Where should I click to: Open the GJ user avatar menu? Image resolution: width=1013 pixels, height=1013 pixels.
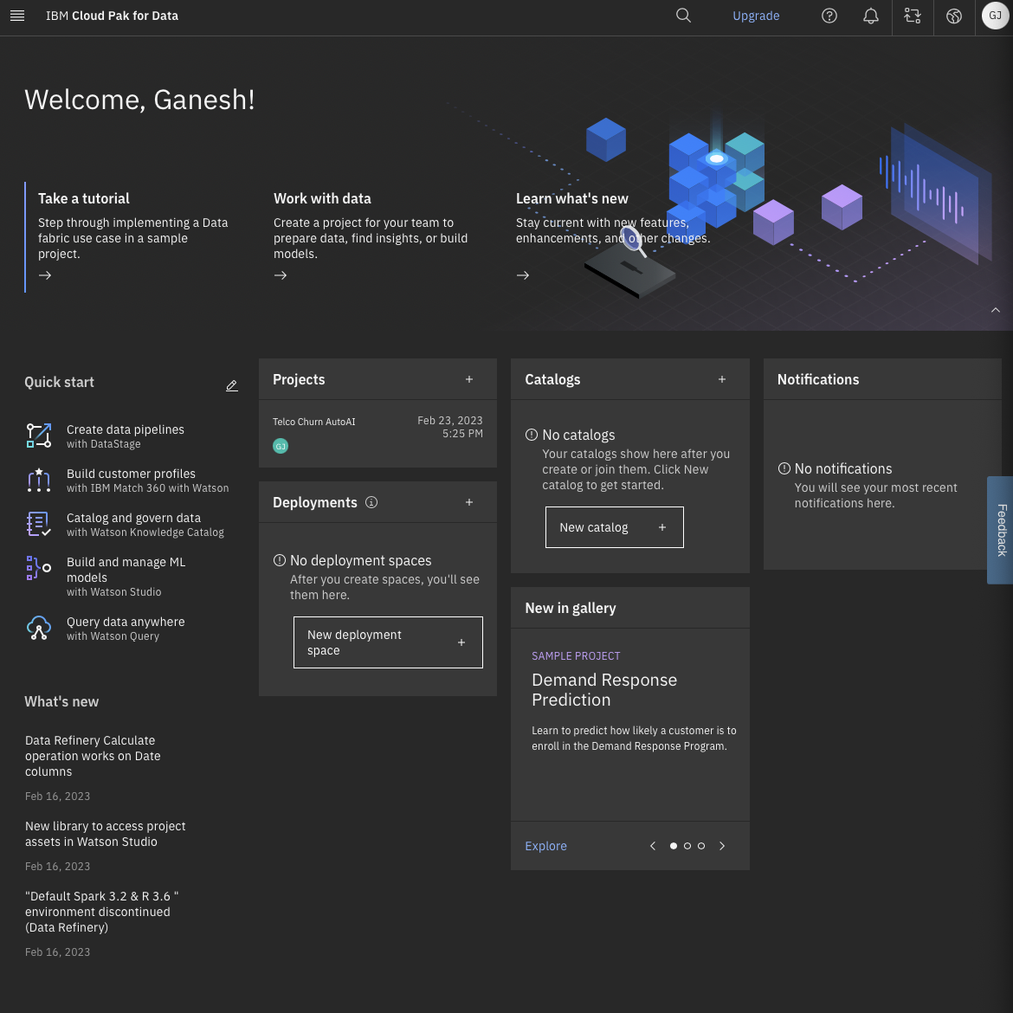point(995,16)
